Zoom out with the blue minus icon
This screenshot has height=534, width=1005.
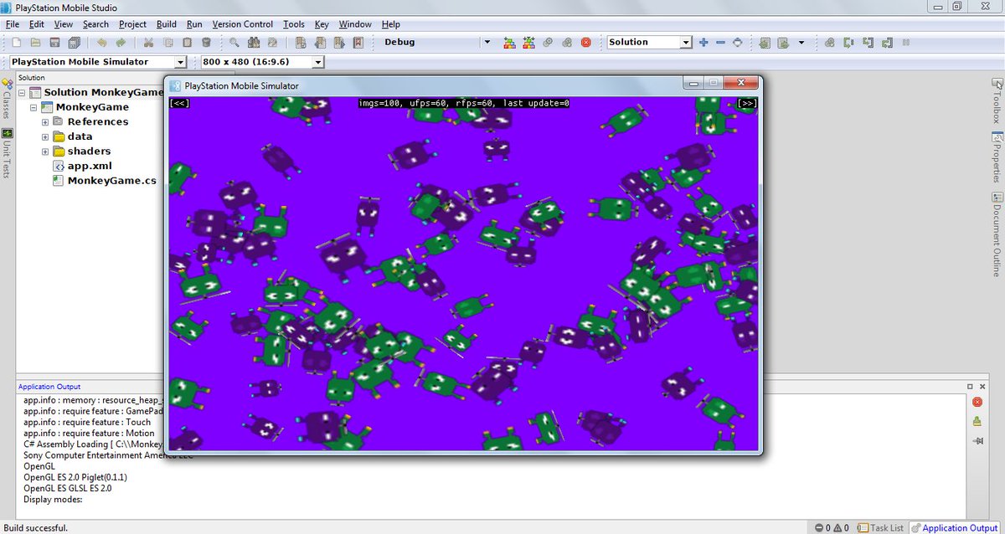[720, 43]
